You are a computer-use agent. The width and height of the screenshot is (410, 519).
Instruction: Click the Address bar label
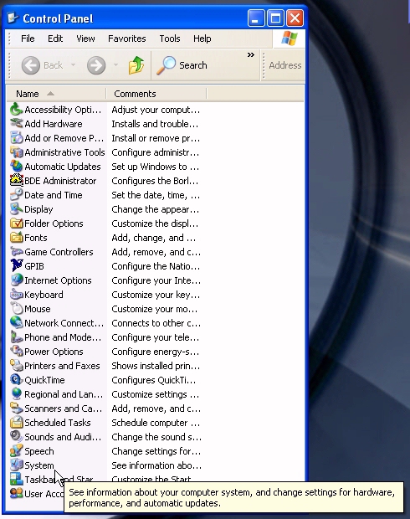[x=285, y=65]
